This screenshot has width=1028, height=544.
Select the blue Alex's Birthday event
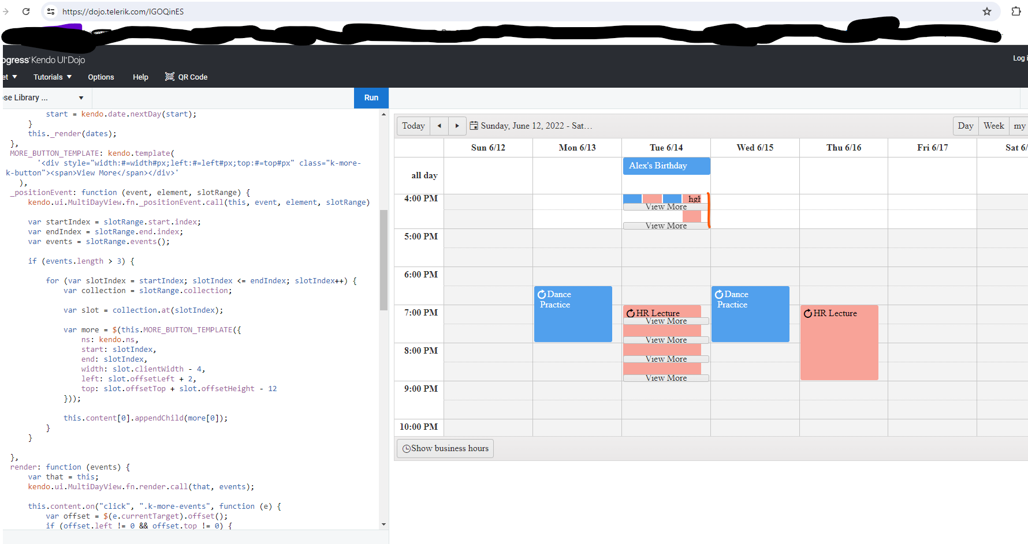coord(666,166)
